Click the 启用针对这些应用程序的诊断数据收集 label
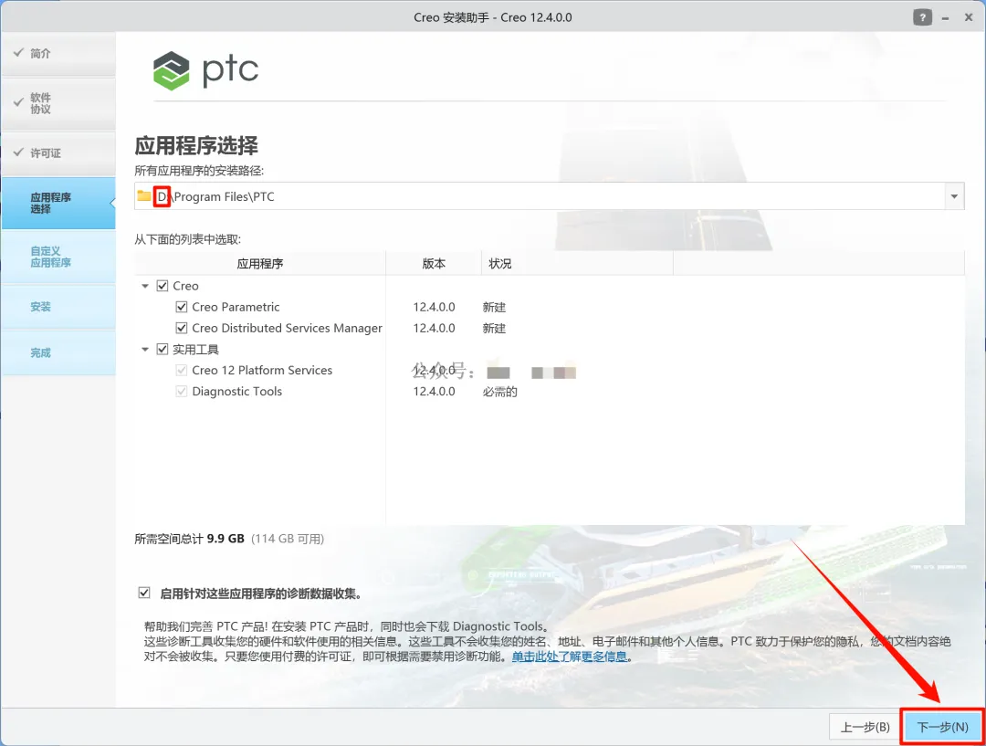 coord(260,594)
